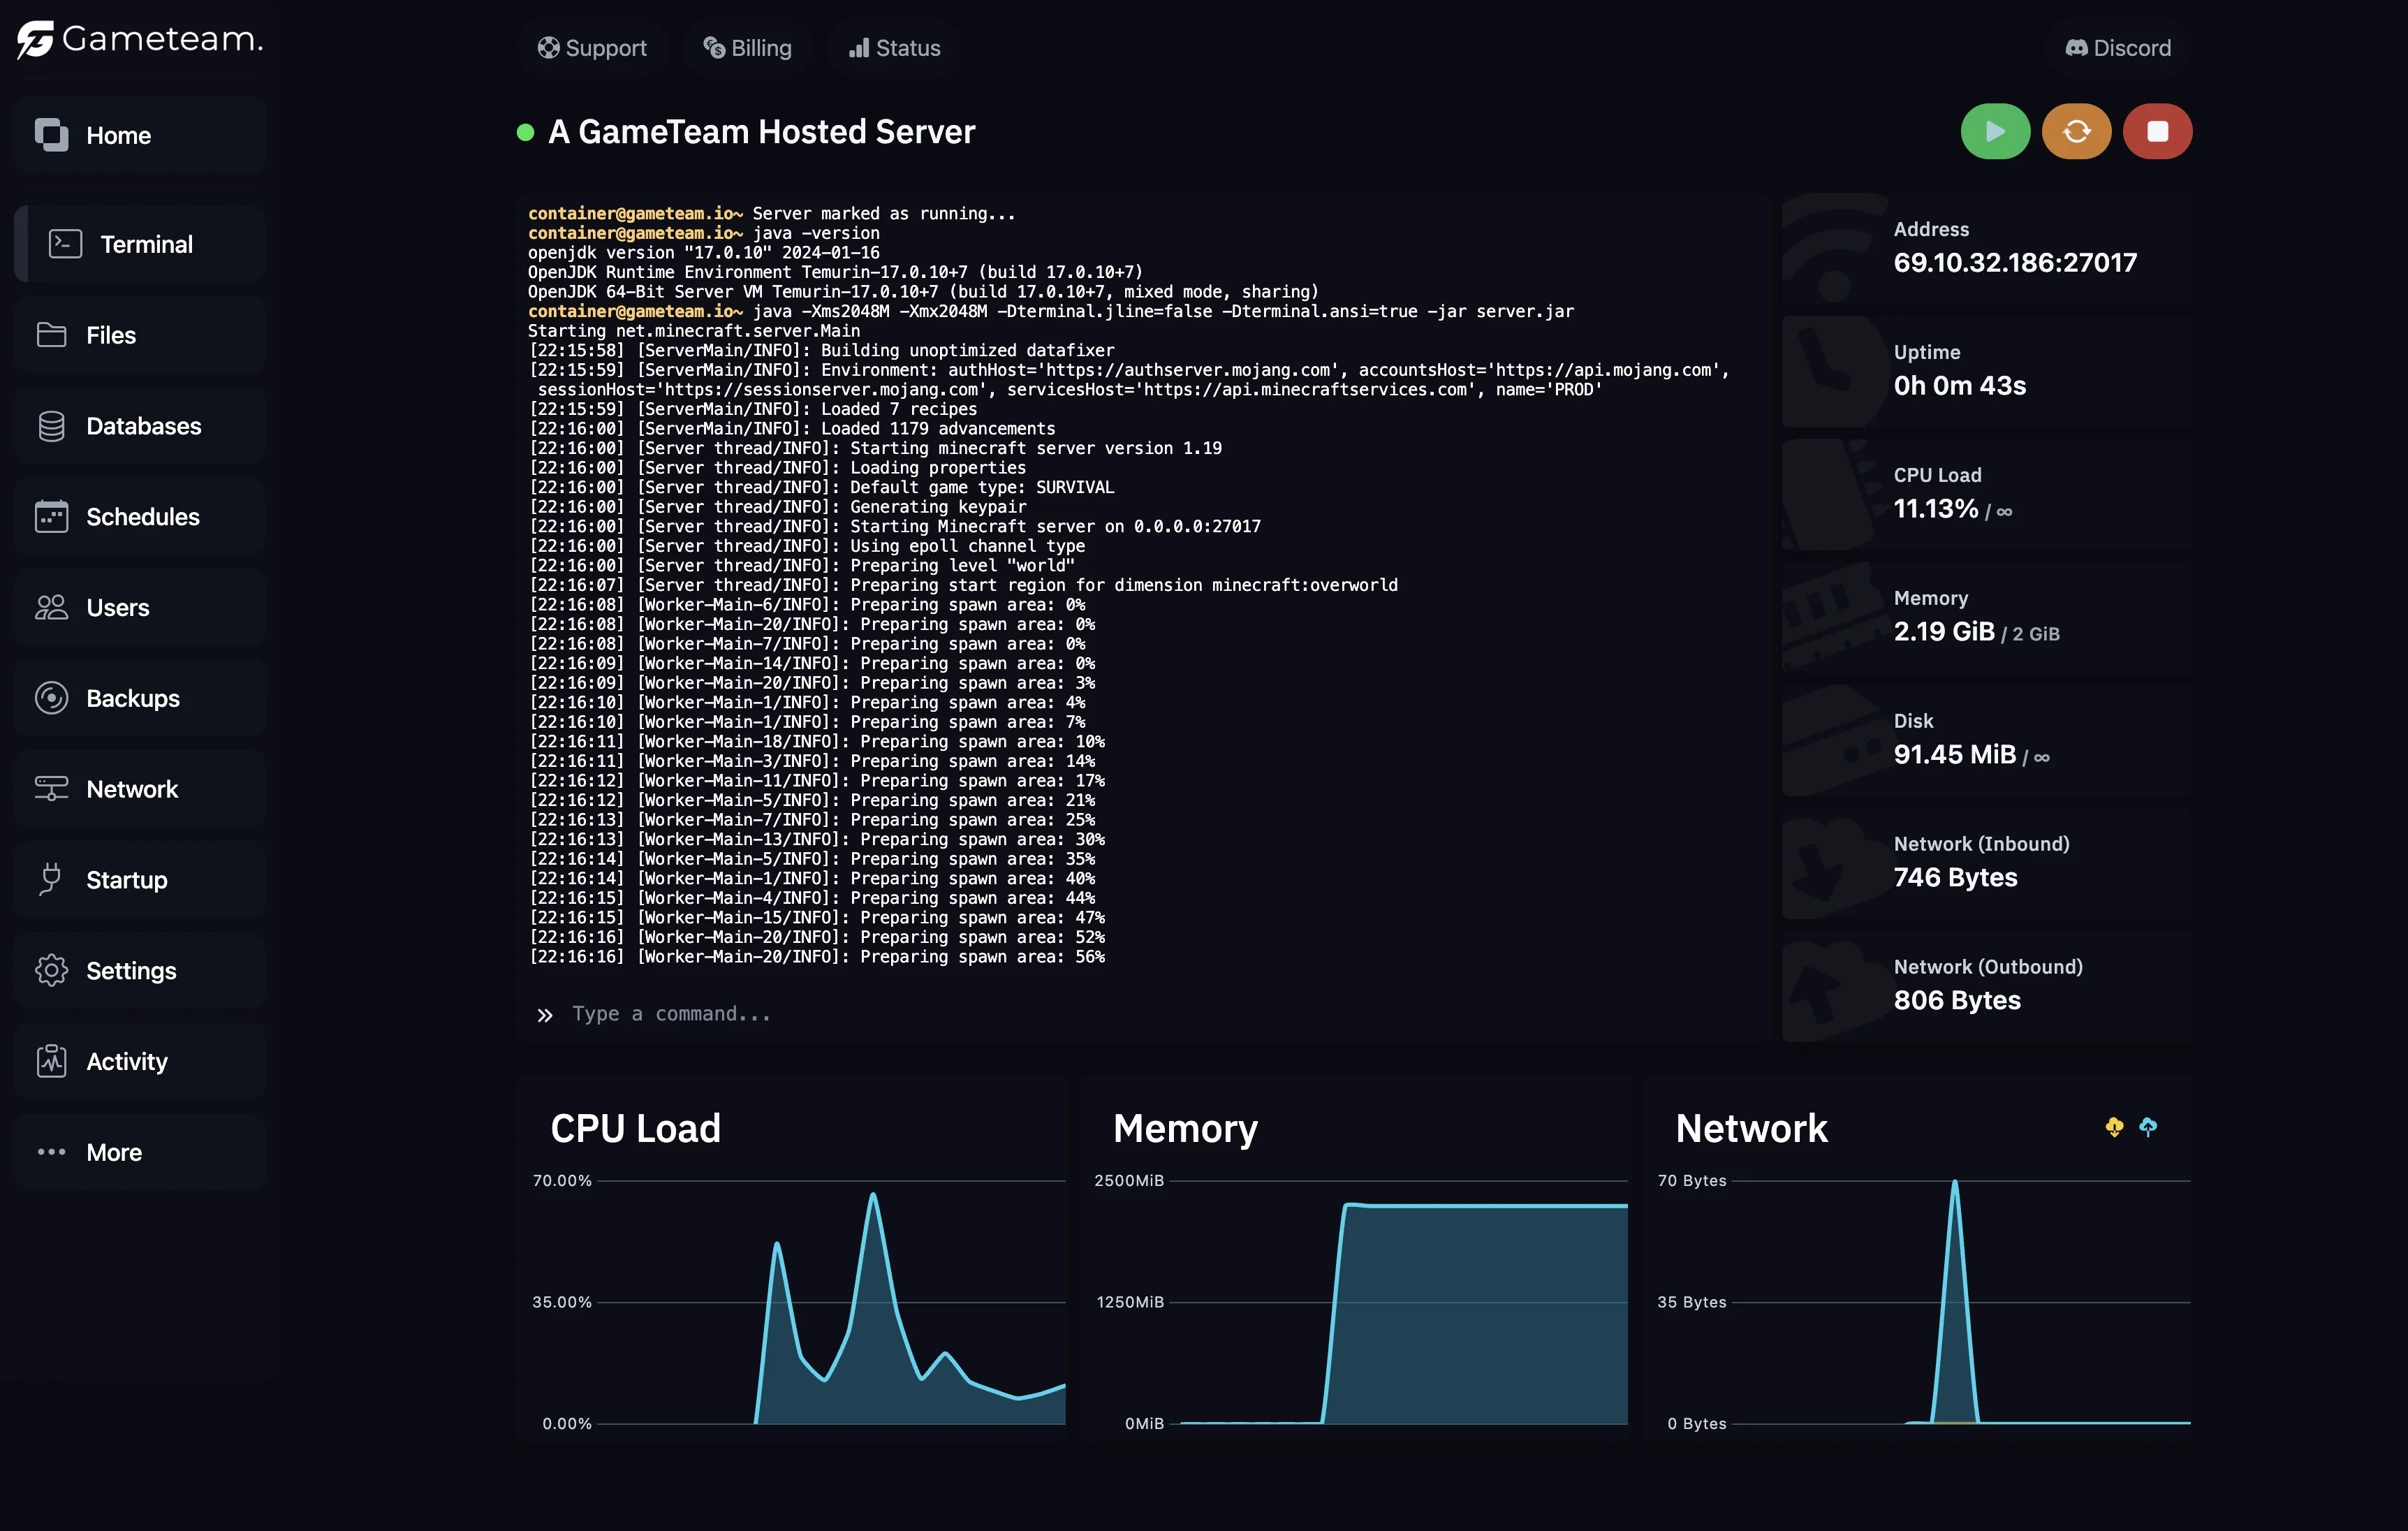Viewport: 2408px width, 1531px height.
Task: Go to Users label in sidebar
Action: tap(118, 608)
